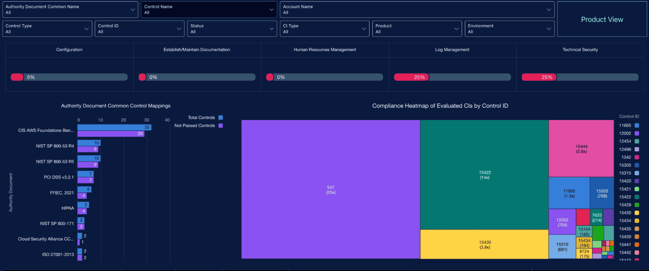Click the Establish/Maintain Documentation 0% progress bar
The width and height of the screenshot is (649, 271).
click(x=197, y=77)
